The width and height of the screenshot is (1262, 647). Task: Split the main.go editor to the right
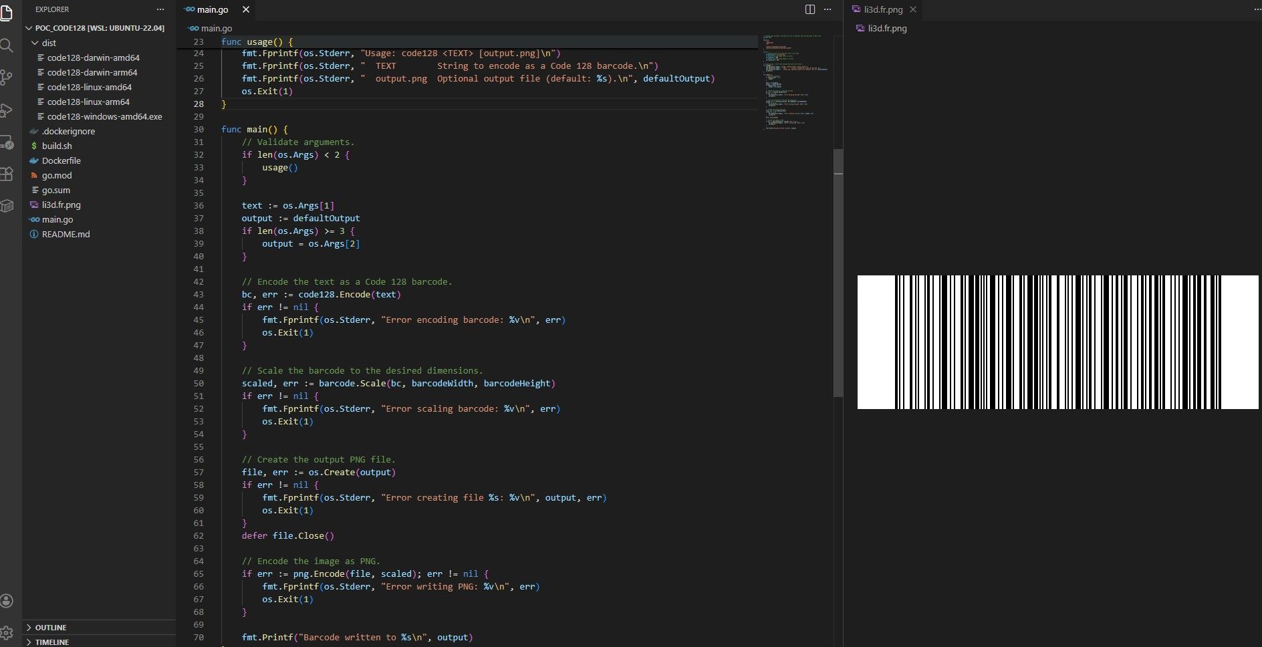pos(810,9)
